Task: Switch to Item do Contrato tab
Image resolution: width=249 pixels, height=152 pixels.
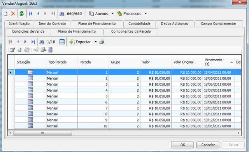Action: pos(52,23)
